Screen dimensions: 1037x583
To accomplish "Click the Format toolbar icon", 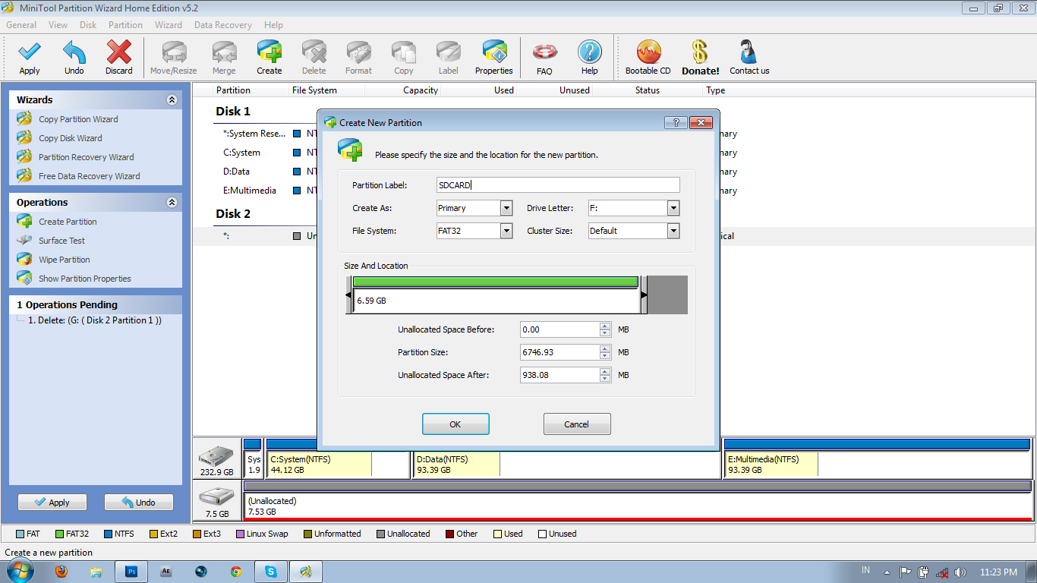I will point(359,52).
